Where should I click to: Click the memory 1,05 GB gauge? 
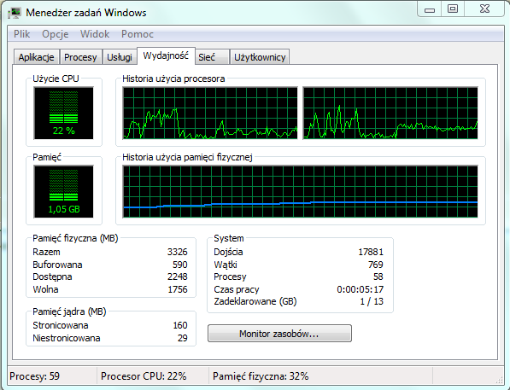pyautogui.click(x=64, y=192)
